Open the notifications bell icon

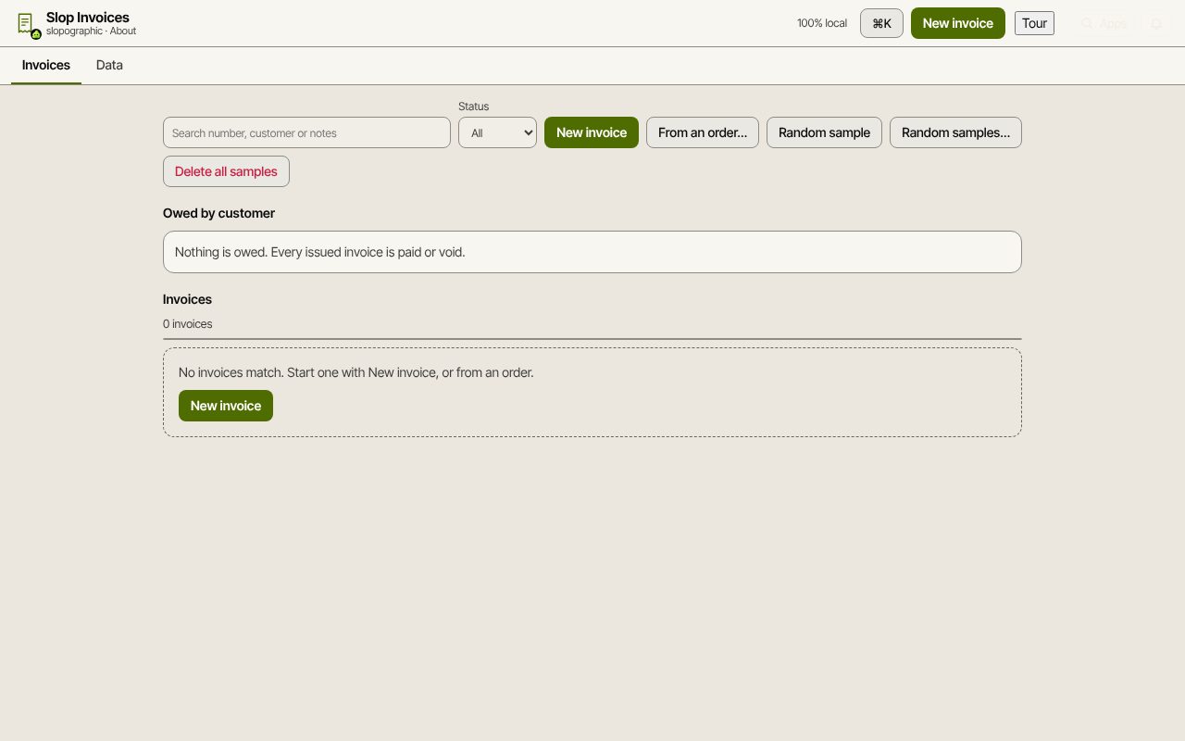click(x=1156, y=23)
